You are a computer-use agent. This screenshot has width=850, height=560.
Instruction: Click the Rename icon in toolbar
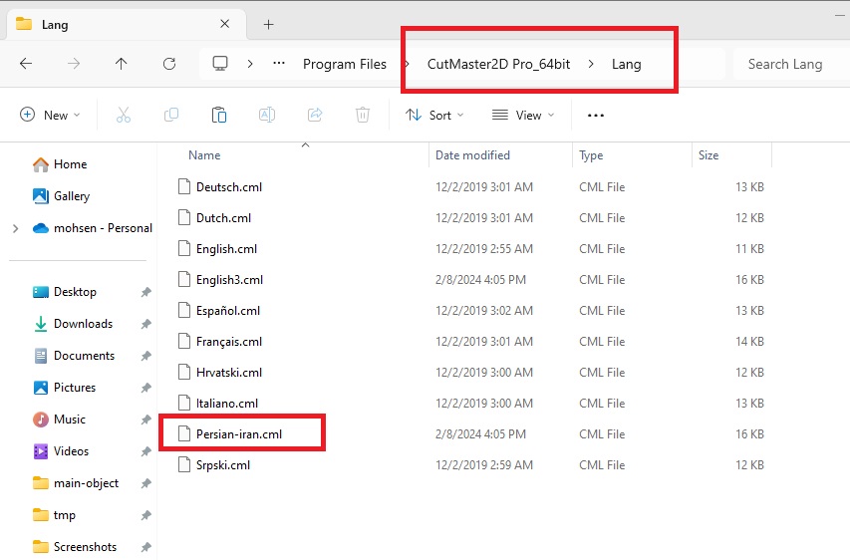tap(267, 115)
